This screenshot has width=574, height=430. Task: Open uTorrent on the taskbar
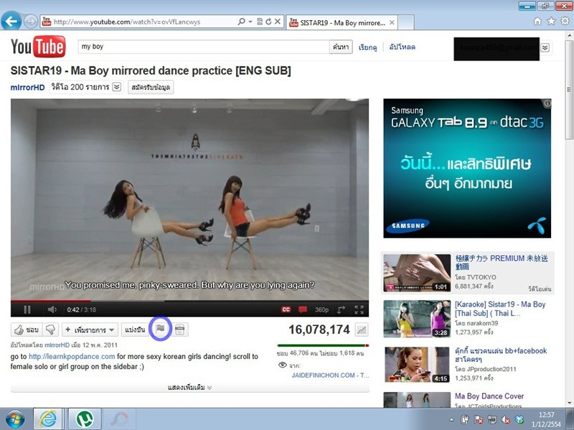[85, 419]
